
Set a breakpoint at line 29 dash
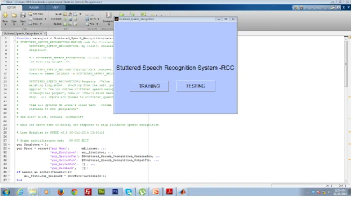pos(9,148)
